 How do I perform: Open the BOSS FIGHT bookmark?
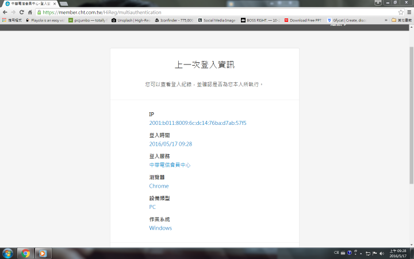point(260,20)
